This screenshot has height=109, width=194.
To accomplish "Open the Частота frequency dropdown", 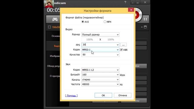I will (100, 84).
